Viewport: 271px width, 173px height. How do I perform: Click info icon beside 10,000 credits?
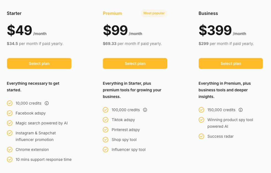(47, 103)
